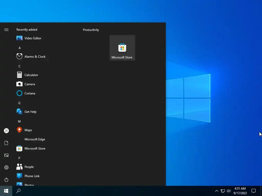
Task: Open Documents from Start sidebar
Action: click(6, 143)
